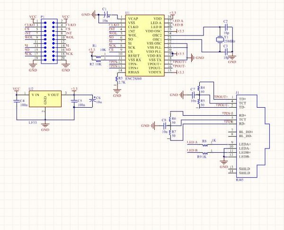Click the 'RESET' pin name on U1

coord(134,56)
